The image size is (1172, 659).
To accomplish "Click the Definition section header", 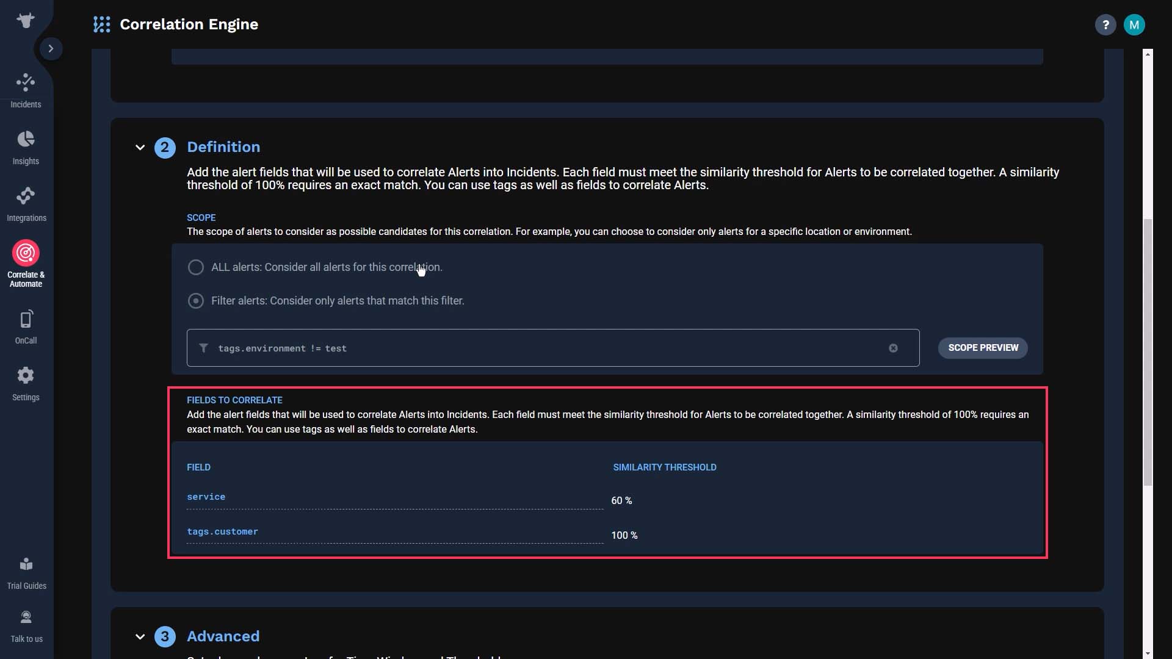I will coord(224,146).
